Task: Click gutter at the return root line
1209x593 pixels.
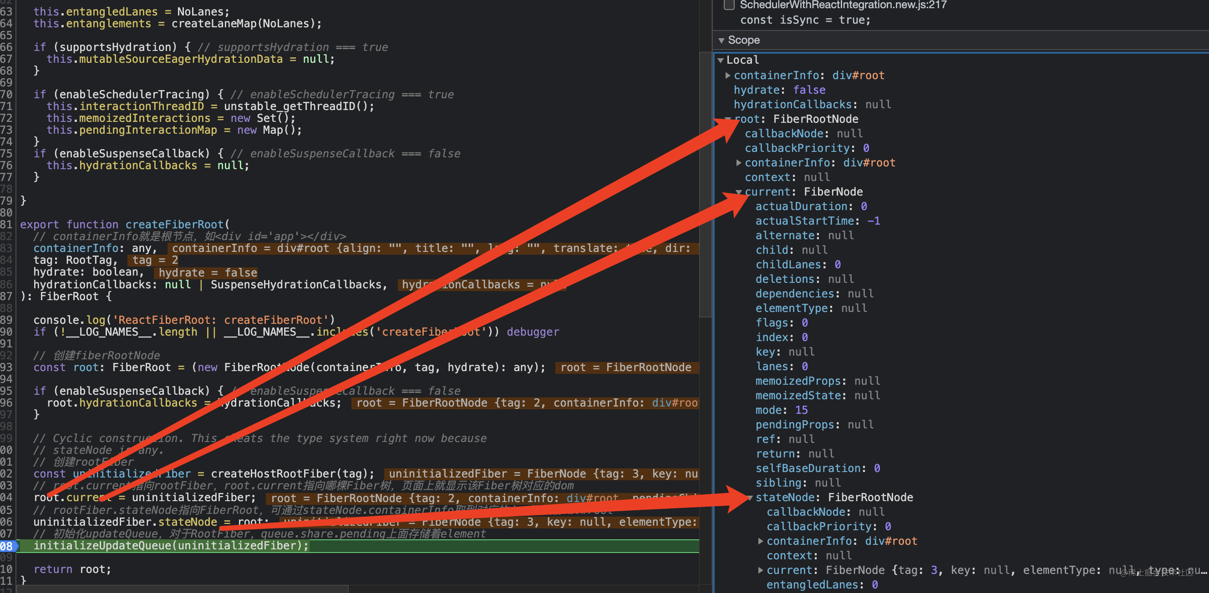Action: click(6, 569)
